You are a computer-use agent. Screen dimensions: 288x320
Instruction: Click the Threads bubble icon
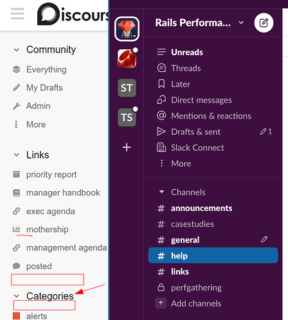coord(161,68)
